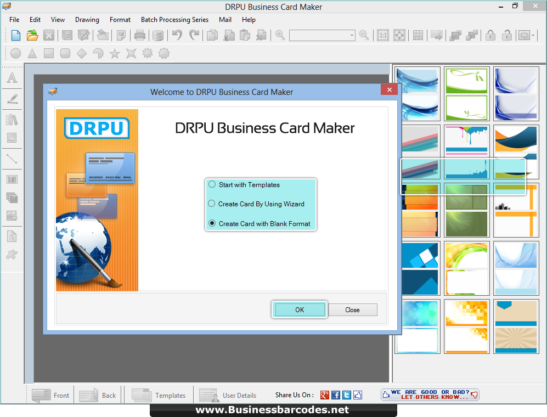Select Start with Templates option
This screenshot has width=547, height=417.
point(244,184)
